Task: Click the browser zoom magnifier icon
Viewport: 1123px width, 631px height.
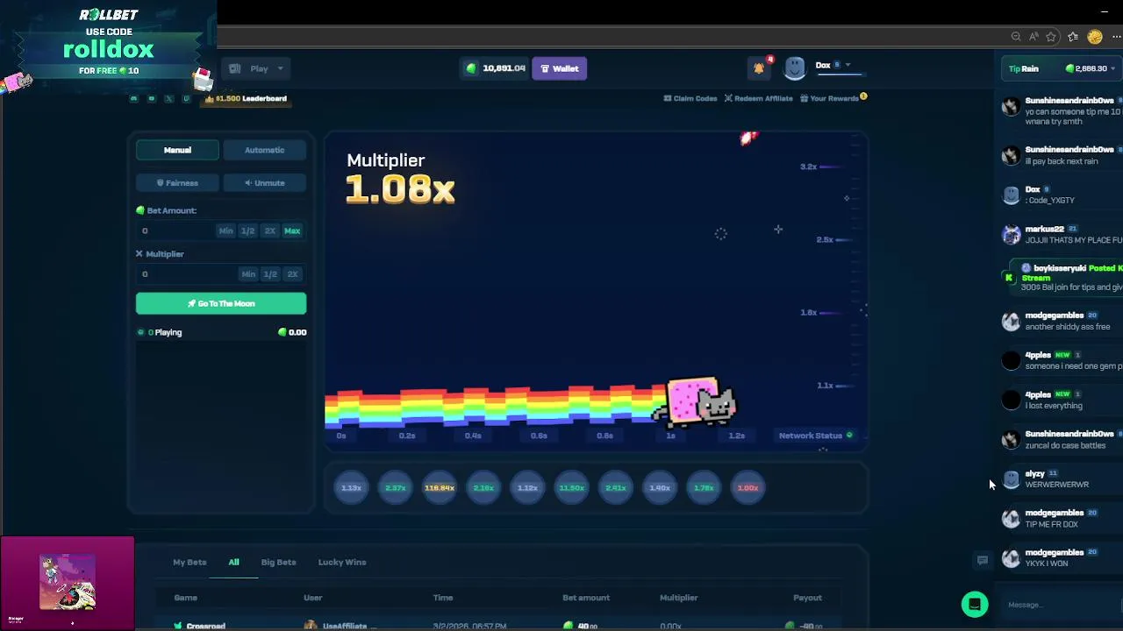Action: (1016, 37)
